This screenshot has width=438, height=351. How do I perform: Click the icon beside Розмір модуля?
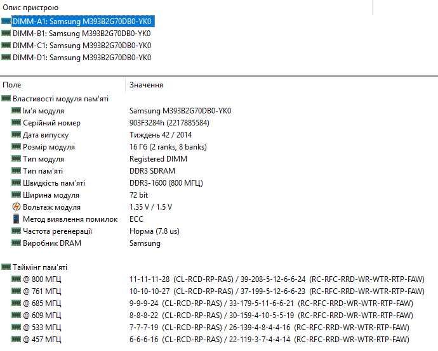17,146
